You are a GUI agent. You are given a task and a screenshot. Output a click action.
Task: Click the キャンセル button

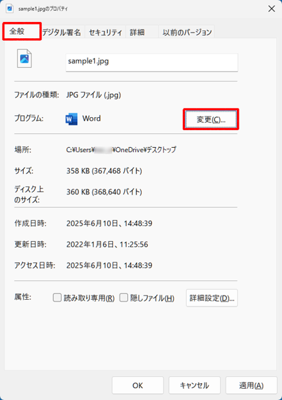pos(194,386)
